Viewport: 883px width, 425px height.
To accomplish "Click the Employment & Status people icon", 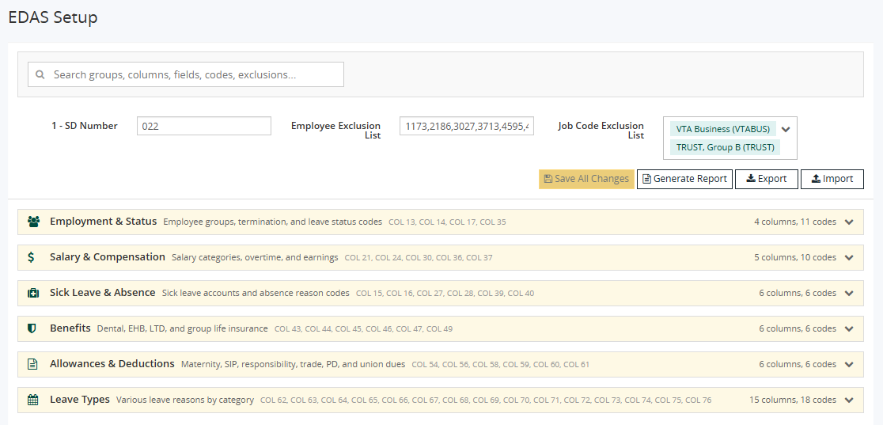I will tap(34, 222).
